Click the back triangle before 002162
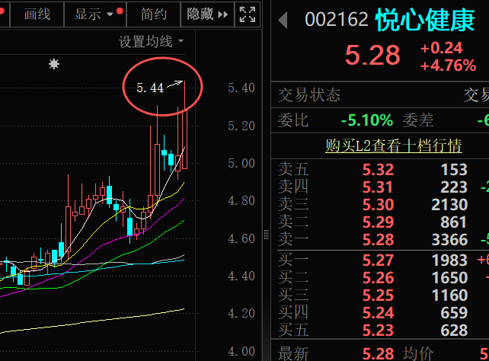The width and height of the screenshot is (489, 361). 283,21
